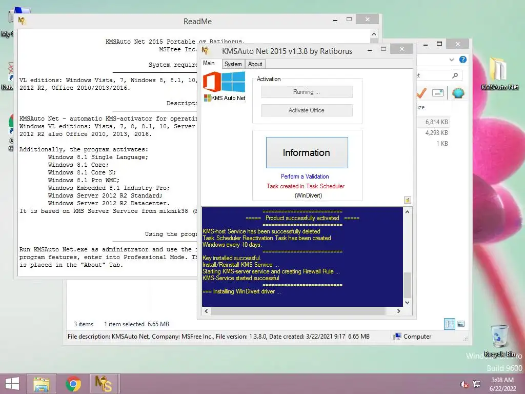Select the 4,293 KB file row
Image resolution: width=525 pixels, height=394 pixels.
tap(433, 133)
